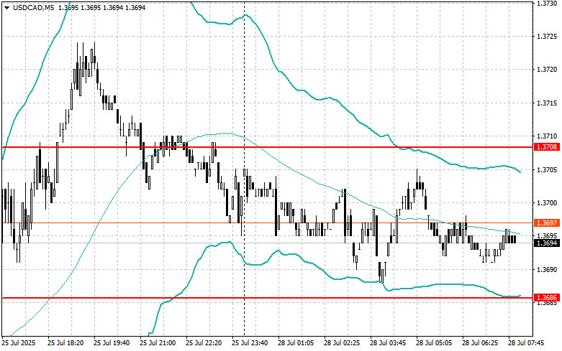Screen dimensions: 562x351
Task: Click the 28 Jul 06:25 time label
Action: (480, 343)
